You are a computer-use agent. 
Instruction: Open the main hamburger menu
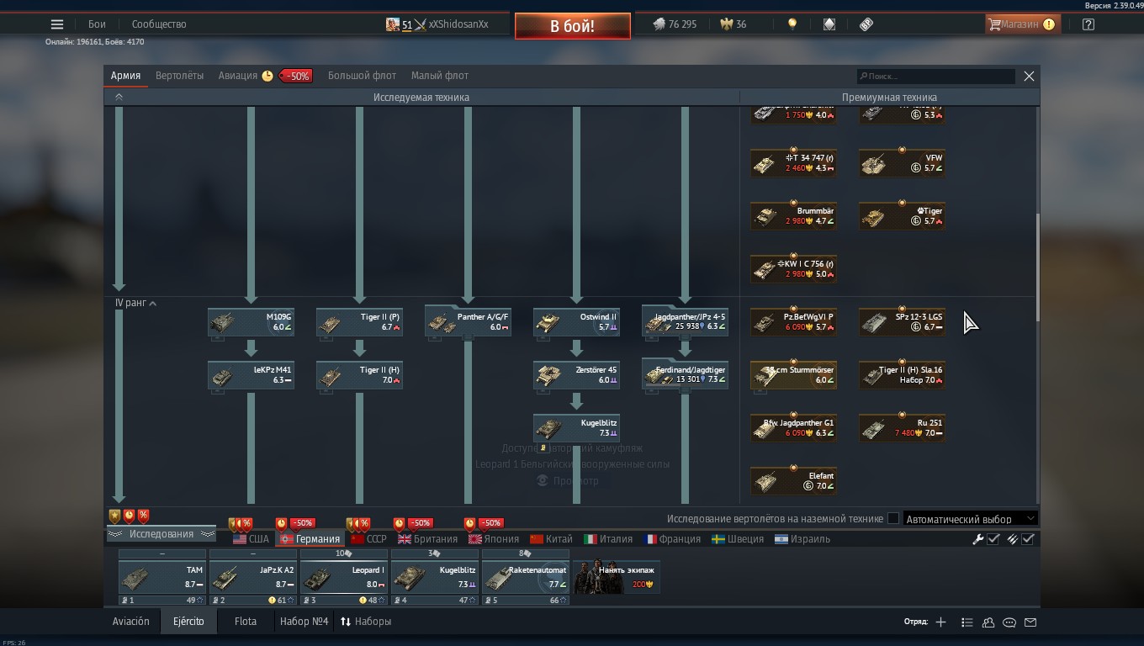[x=57, y=24]
